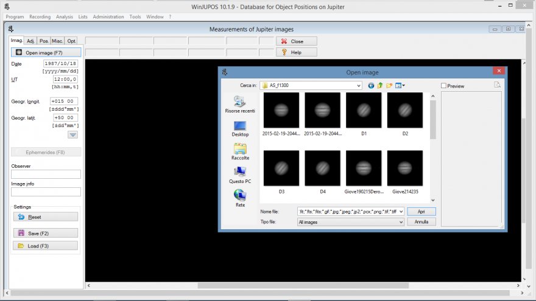Click the Close button with red X
The image size is (536, 301).
pos(297,41)
